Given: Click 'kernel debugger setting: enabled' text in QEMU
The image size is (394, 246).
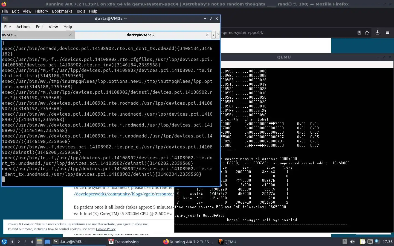Looking at the screenshot, I should click(x=262, y=220).
